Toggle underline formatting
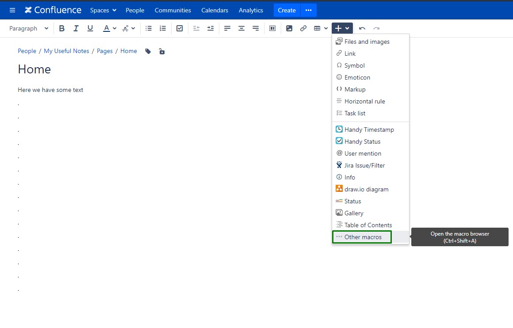The height and width of the screenshot is (328, 513). [x=90, y=28]
